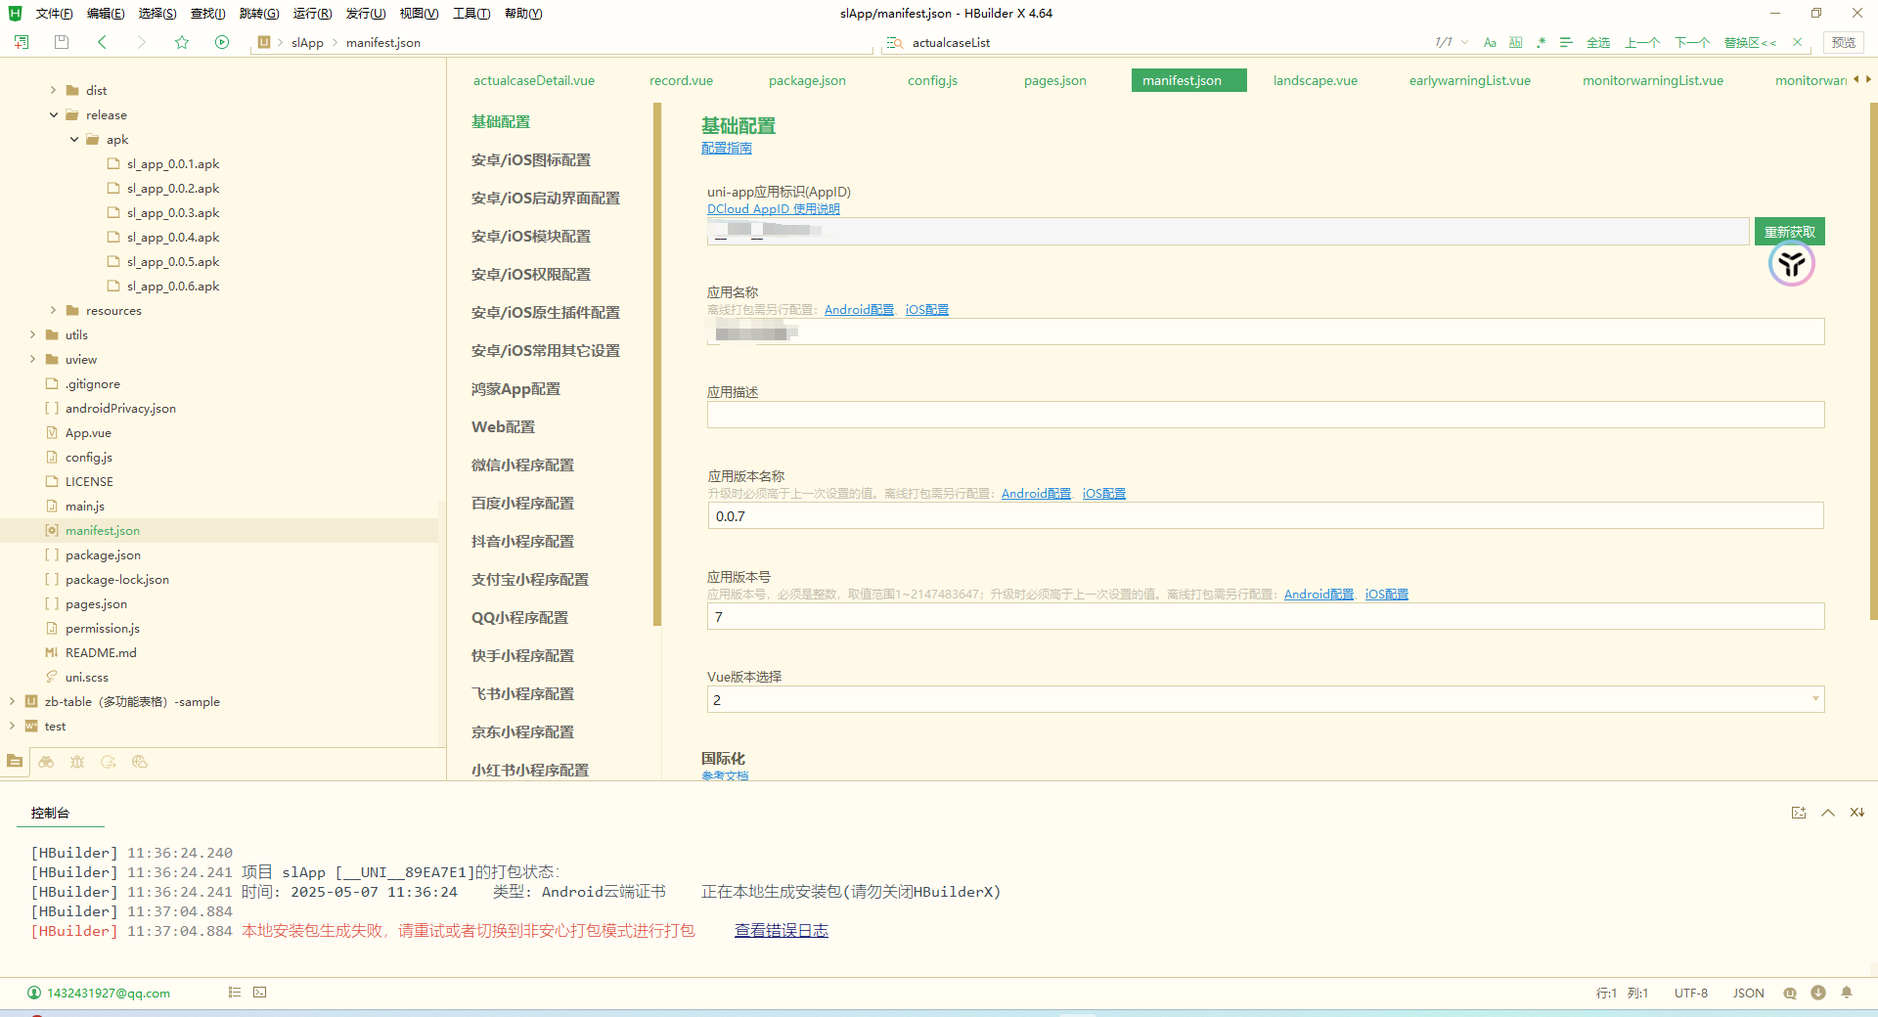The height and width of the screenshot is (1017, 1878).
Task: Click the download update icon in status bar
Action: [1818, 993]
